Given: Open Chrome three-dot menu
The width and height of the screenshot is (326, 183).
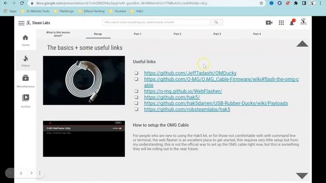Looking at the screenshot, I should click(320, 3).
